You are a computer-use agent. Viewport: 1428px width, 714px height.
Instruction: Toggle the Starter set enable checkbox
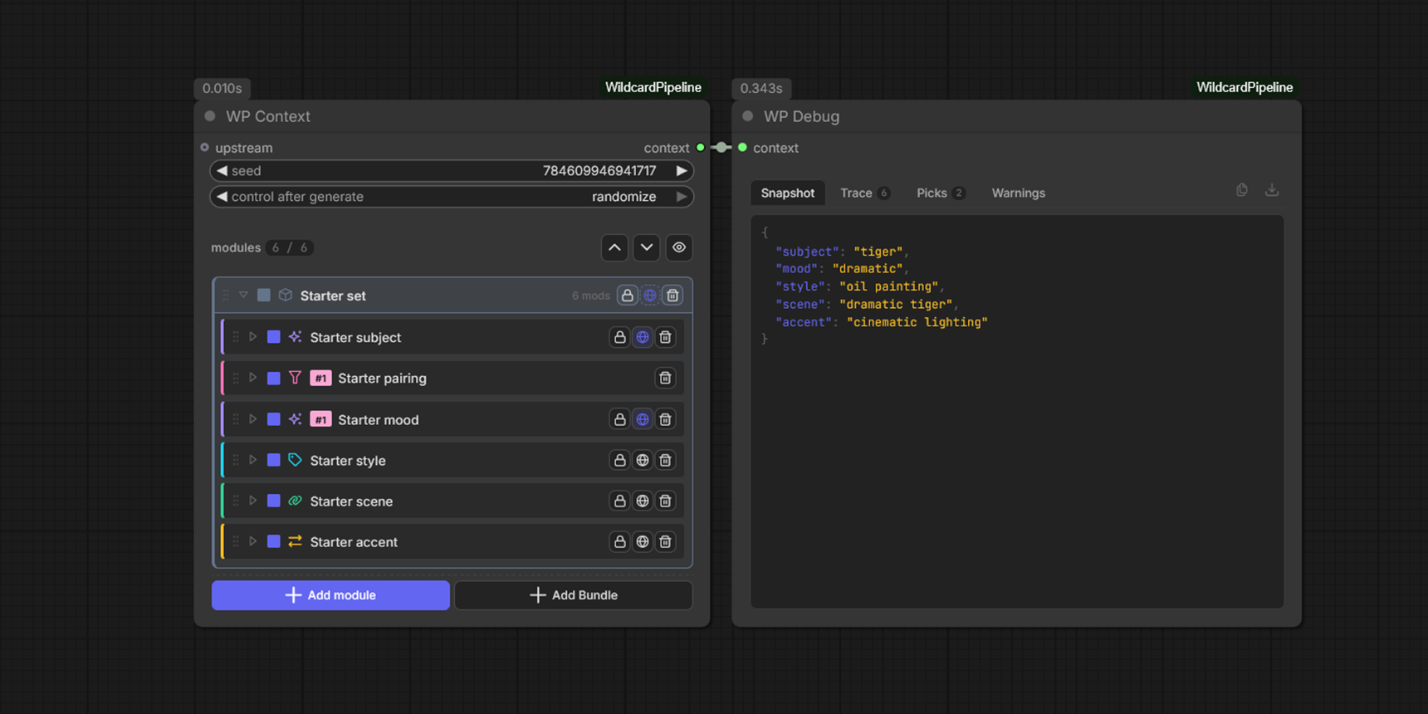[x=264, y=295]
